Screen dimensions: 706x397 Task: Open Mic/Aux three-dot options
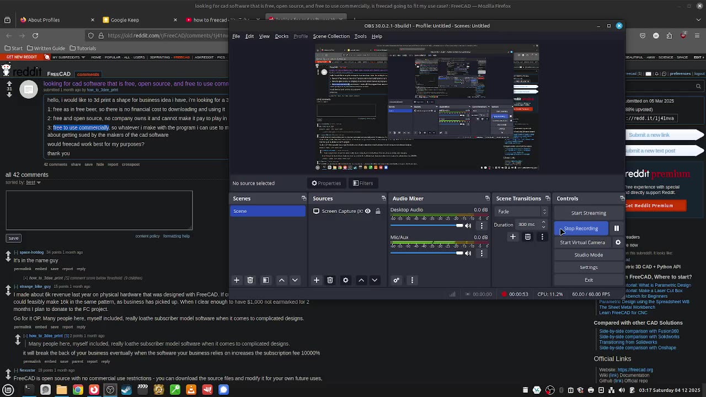point(482,253)
